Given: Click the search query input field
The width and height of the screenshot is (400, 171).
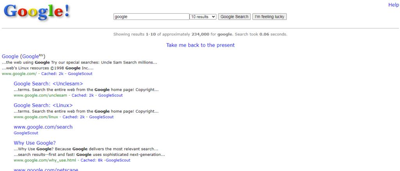Looking at the screenshot, I should 151,17.
